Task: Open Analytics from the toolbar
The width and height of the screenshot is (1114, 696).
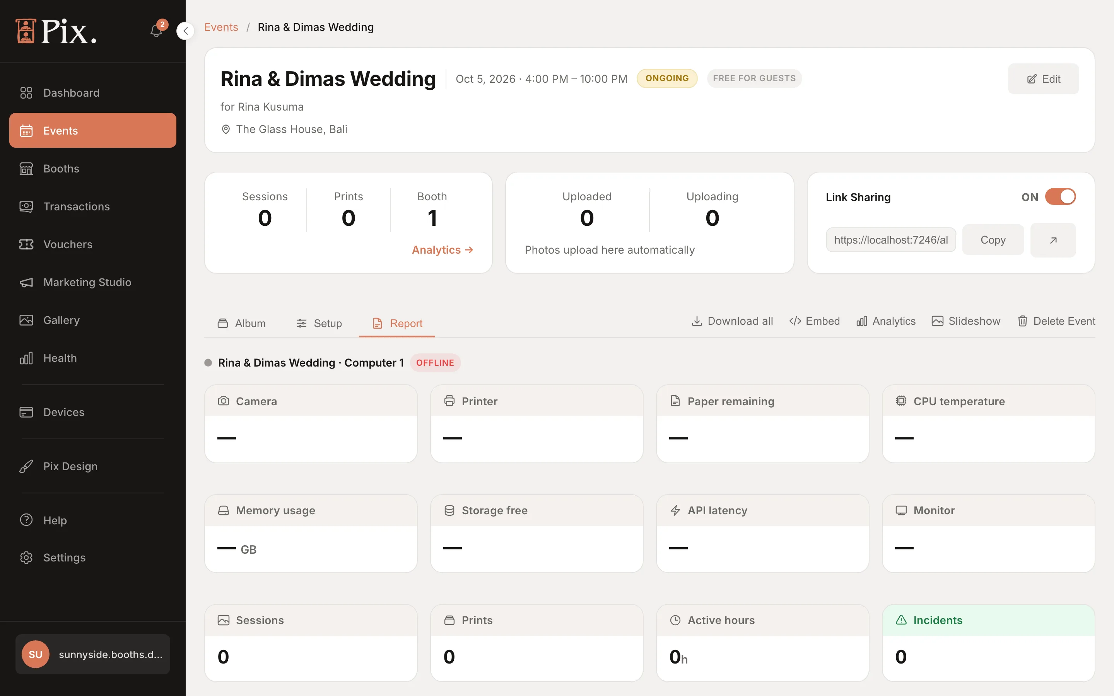Action: point(886,321)
